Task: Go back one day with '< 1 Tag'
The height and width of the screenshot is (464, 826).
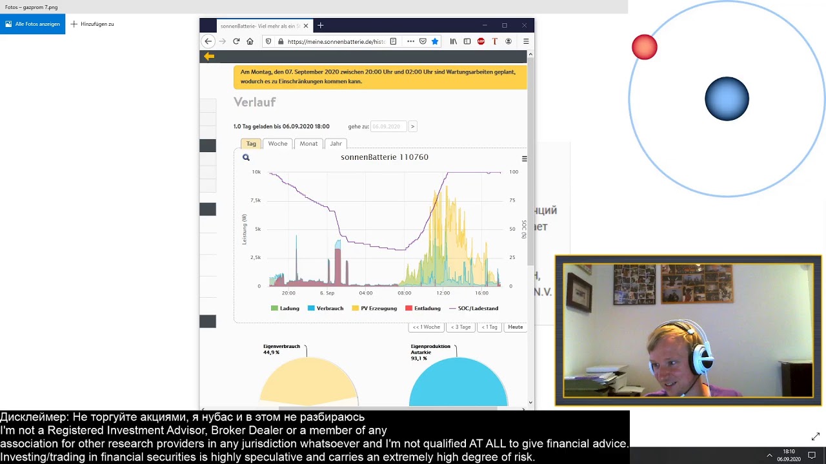Action: pos(490,327)
